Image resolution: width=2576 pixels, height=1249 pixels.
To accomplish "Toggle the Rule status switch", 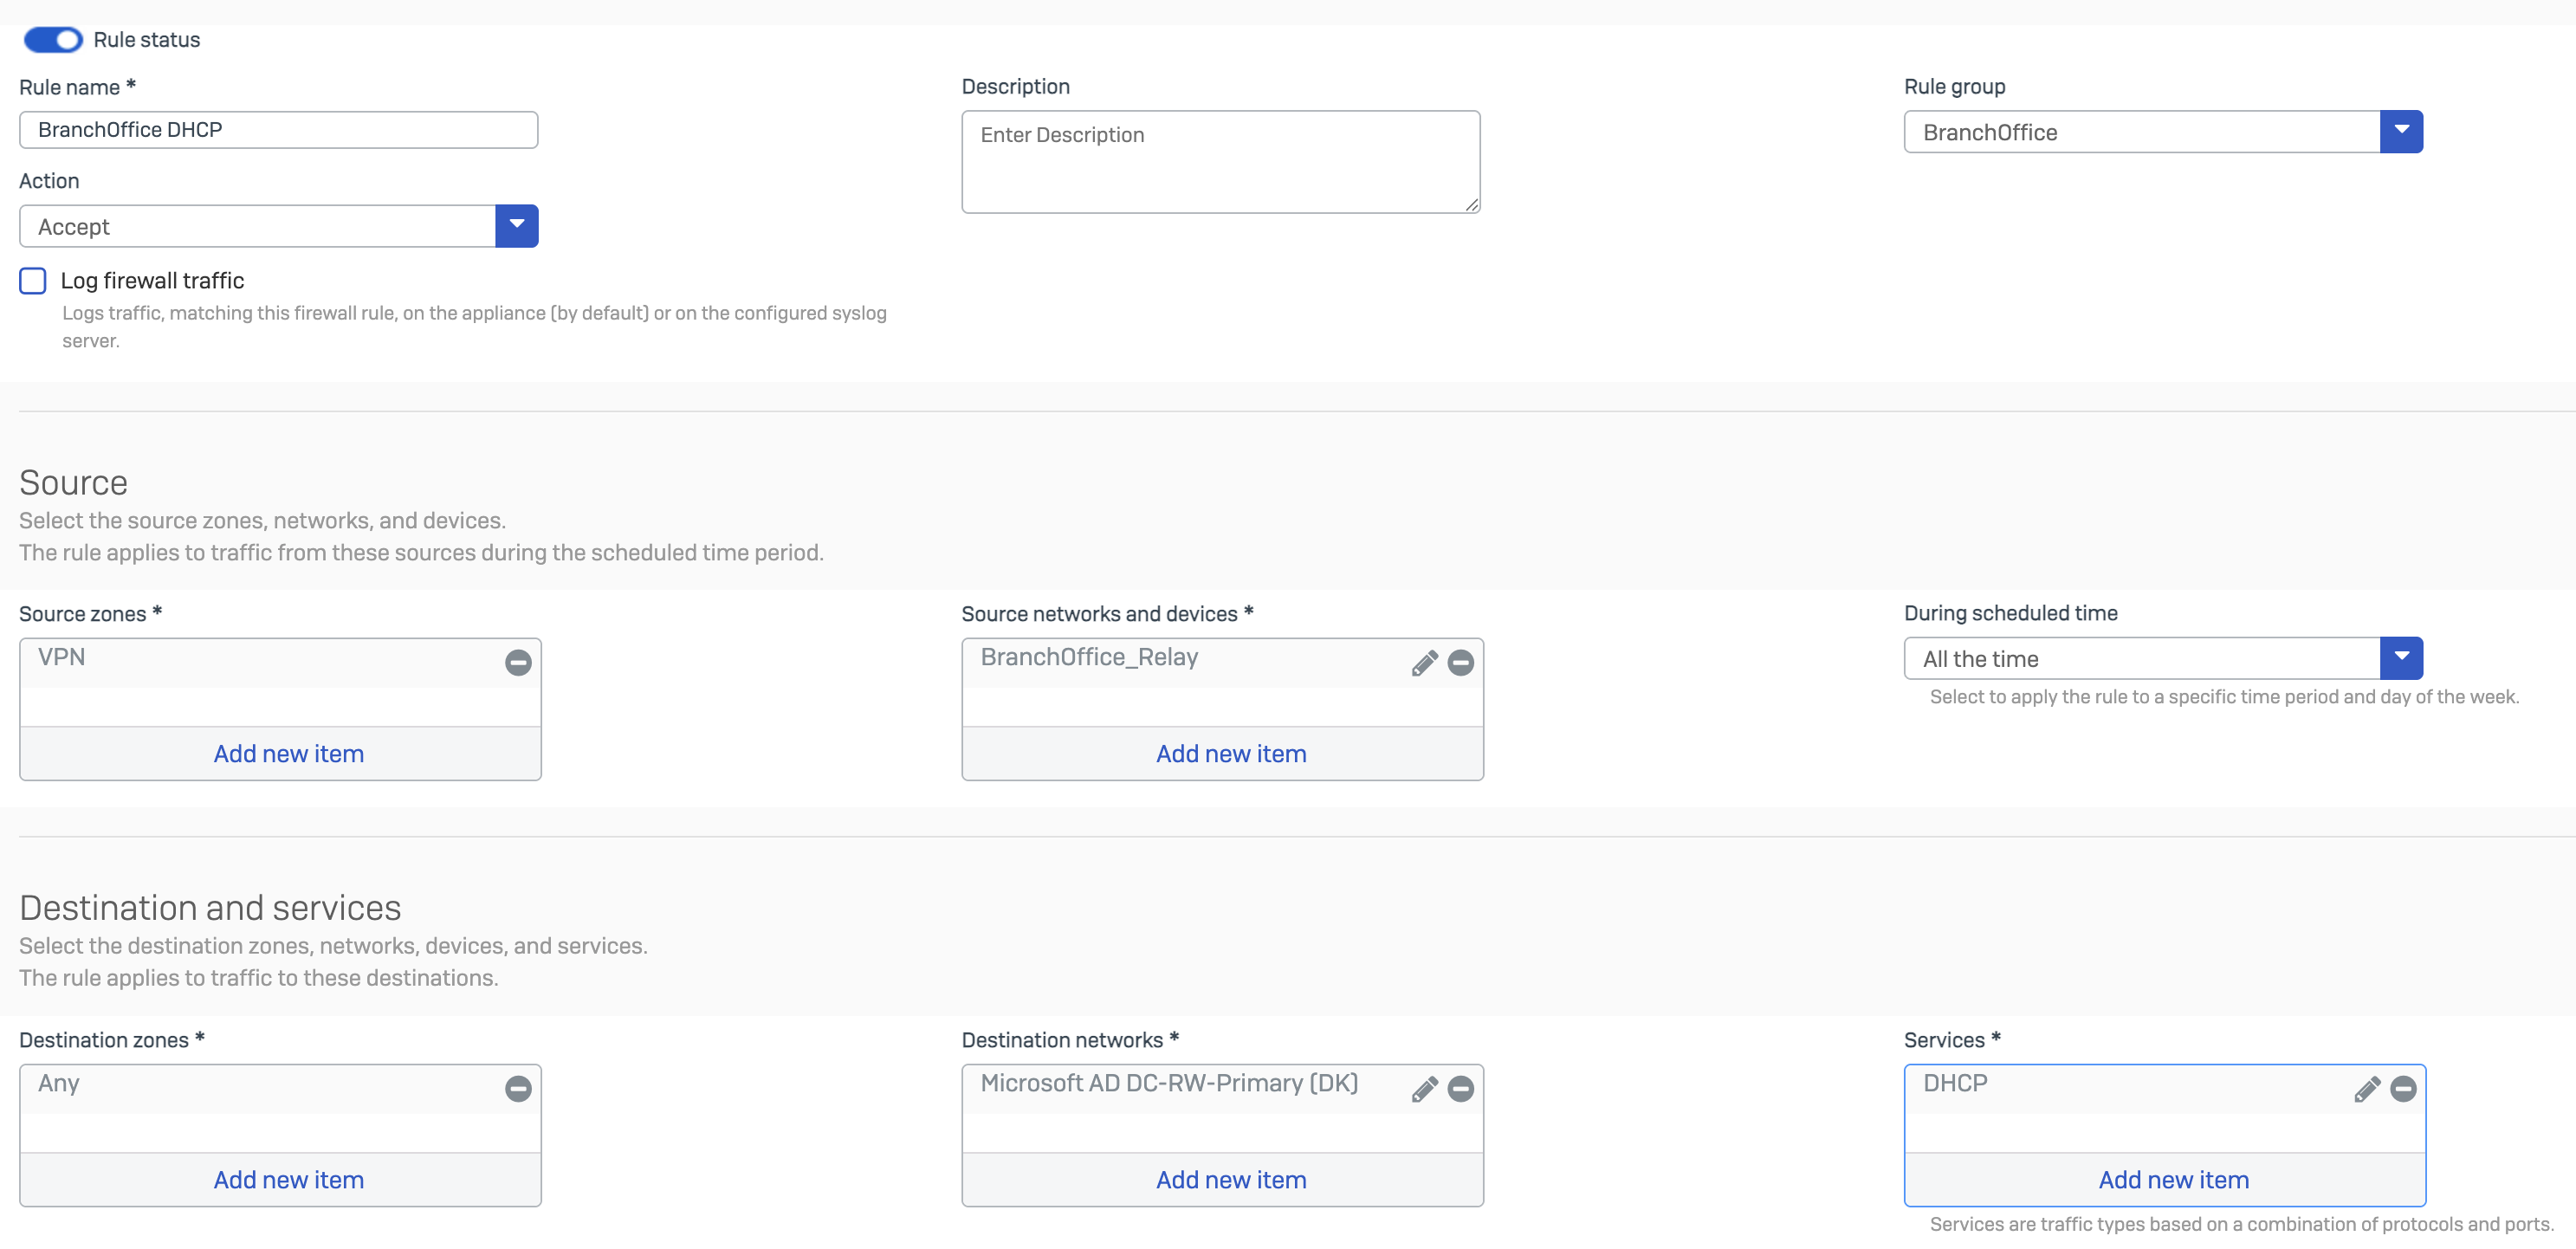I will 53,40.
